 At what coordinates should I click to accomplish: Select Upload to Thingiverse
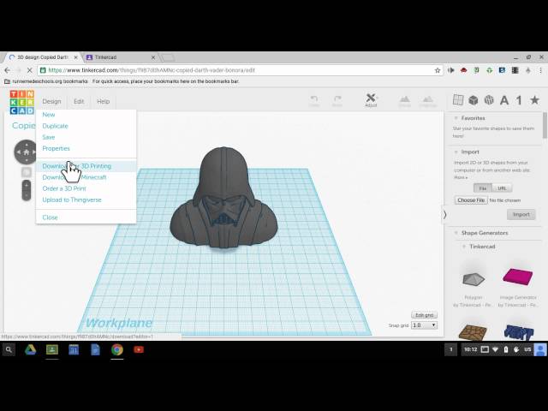pos(86,200)
